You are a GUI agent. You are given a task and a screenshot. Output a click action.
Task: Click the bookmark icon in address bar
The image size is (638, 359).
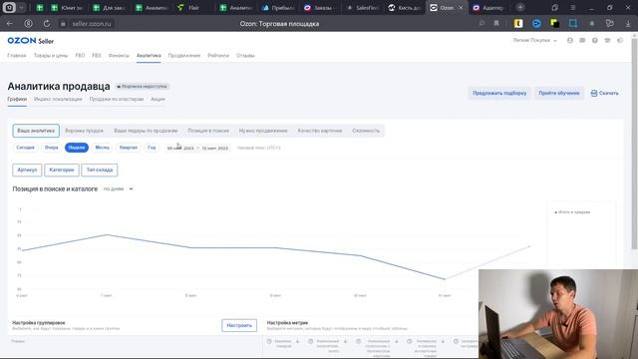(496, 24)
